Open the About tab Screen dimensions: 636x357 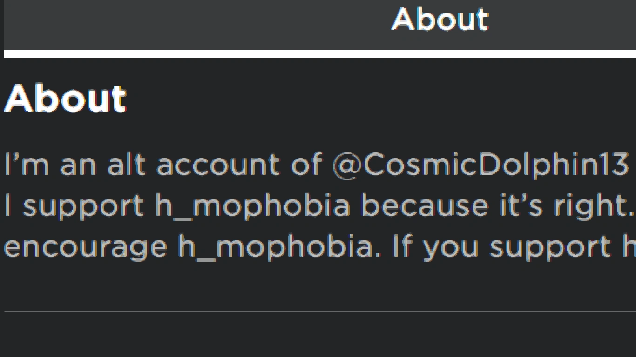coord(440,20)
